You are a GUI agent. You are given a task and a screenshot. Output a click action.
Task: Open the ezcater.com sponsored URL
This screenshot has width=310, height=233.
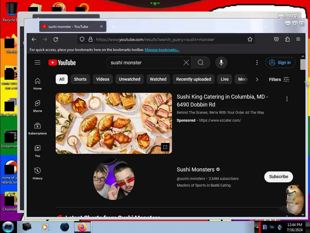coord(220,120)
